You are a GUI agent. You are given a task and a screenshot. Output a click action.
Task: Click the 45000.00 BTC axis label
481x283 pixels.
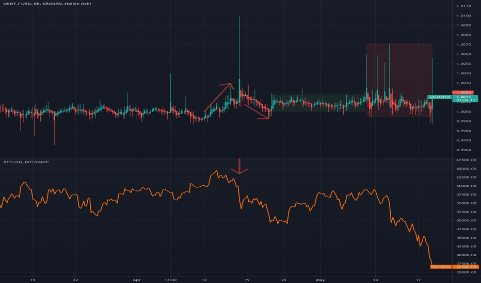coord(466,238)
